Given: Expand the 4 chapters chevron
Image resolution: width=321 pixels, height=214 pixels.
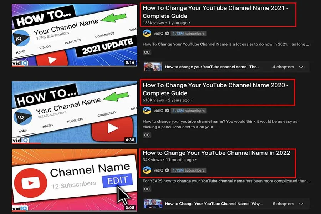Looking at the screenshot, I should coord(301,67).
